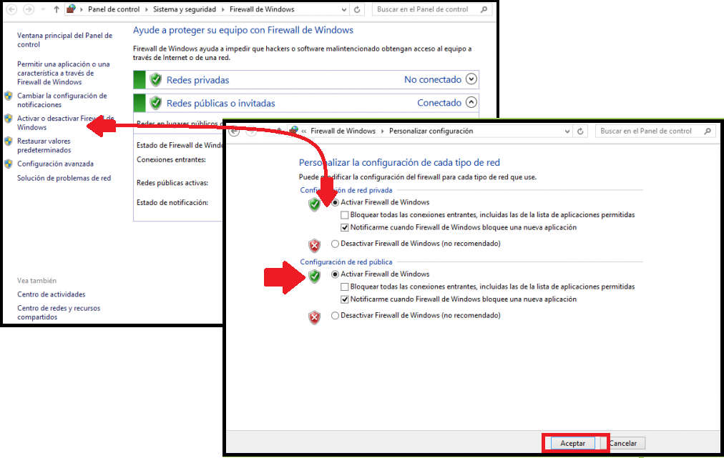724x458 pixels.
Task: Check Bloquear todas las conexiones entrantes for private network
Action: (x=344, y=215)
